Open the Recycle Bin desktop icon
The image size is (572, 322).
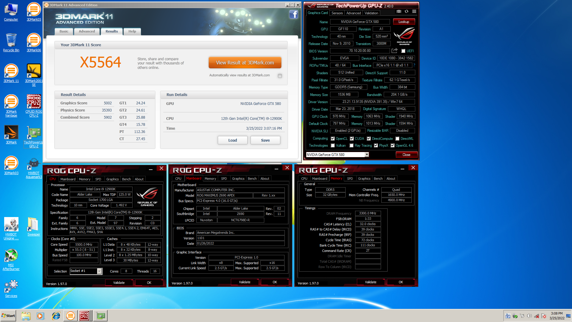(11, 42)
